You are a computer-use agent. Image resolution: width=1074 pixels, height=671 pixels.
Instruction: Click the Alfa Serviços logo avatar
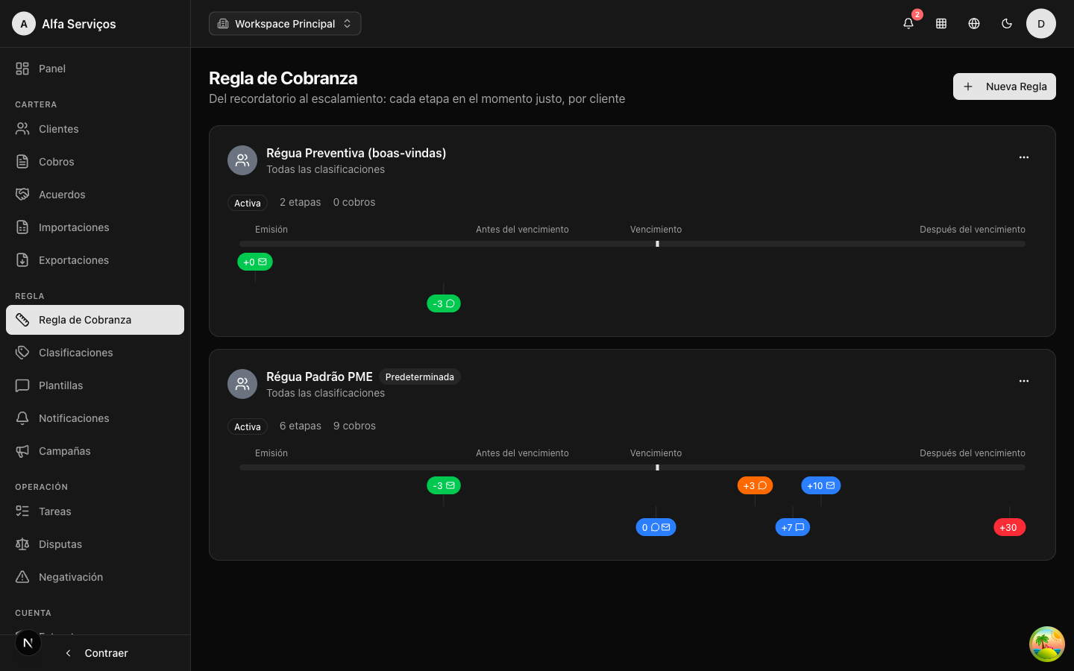pyautogui.click(x=24, y=24)
